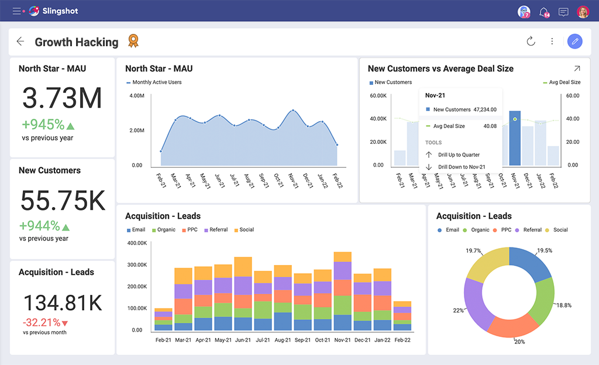Click the user profile avatar

click(583, 11)
